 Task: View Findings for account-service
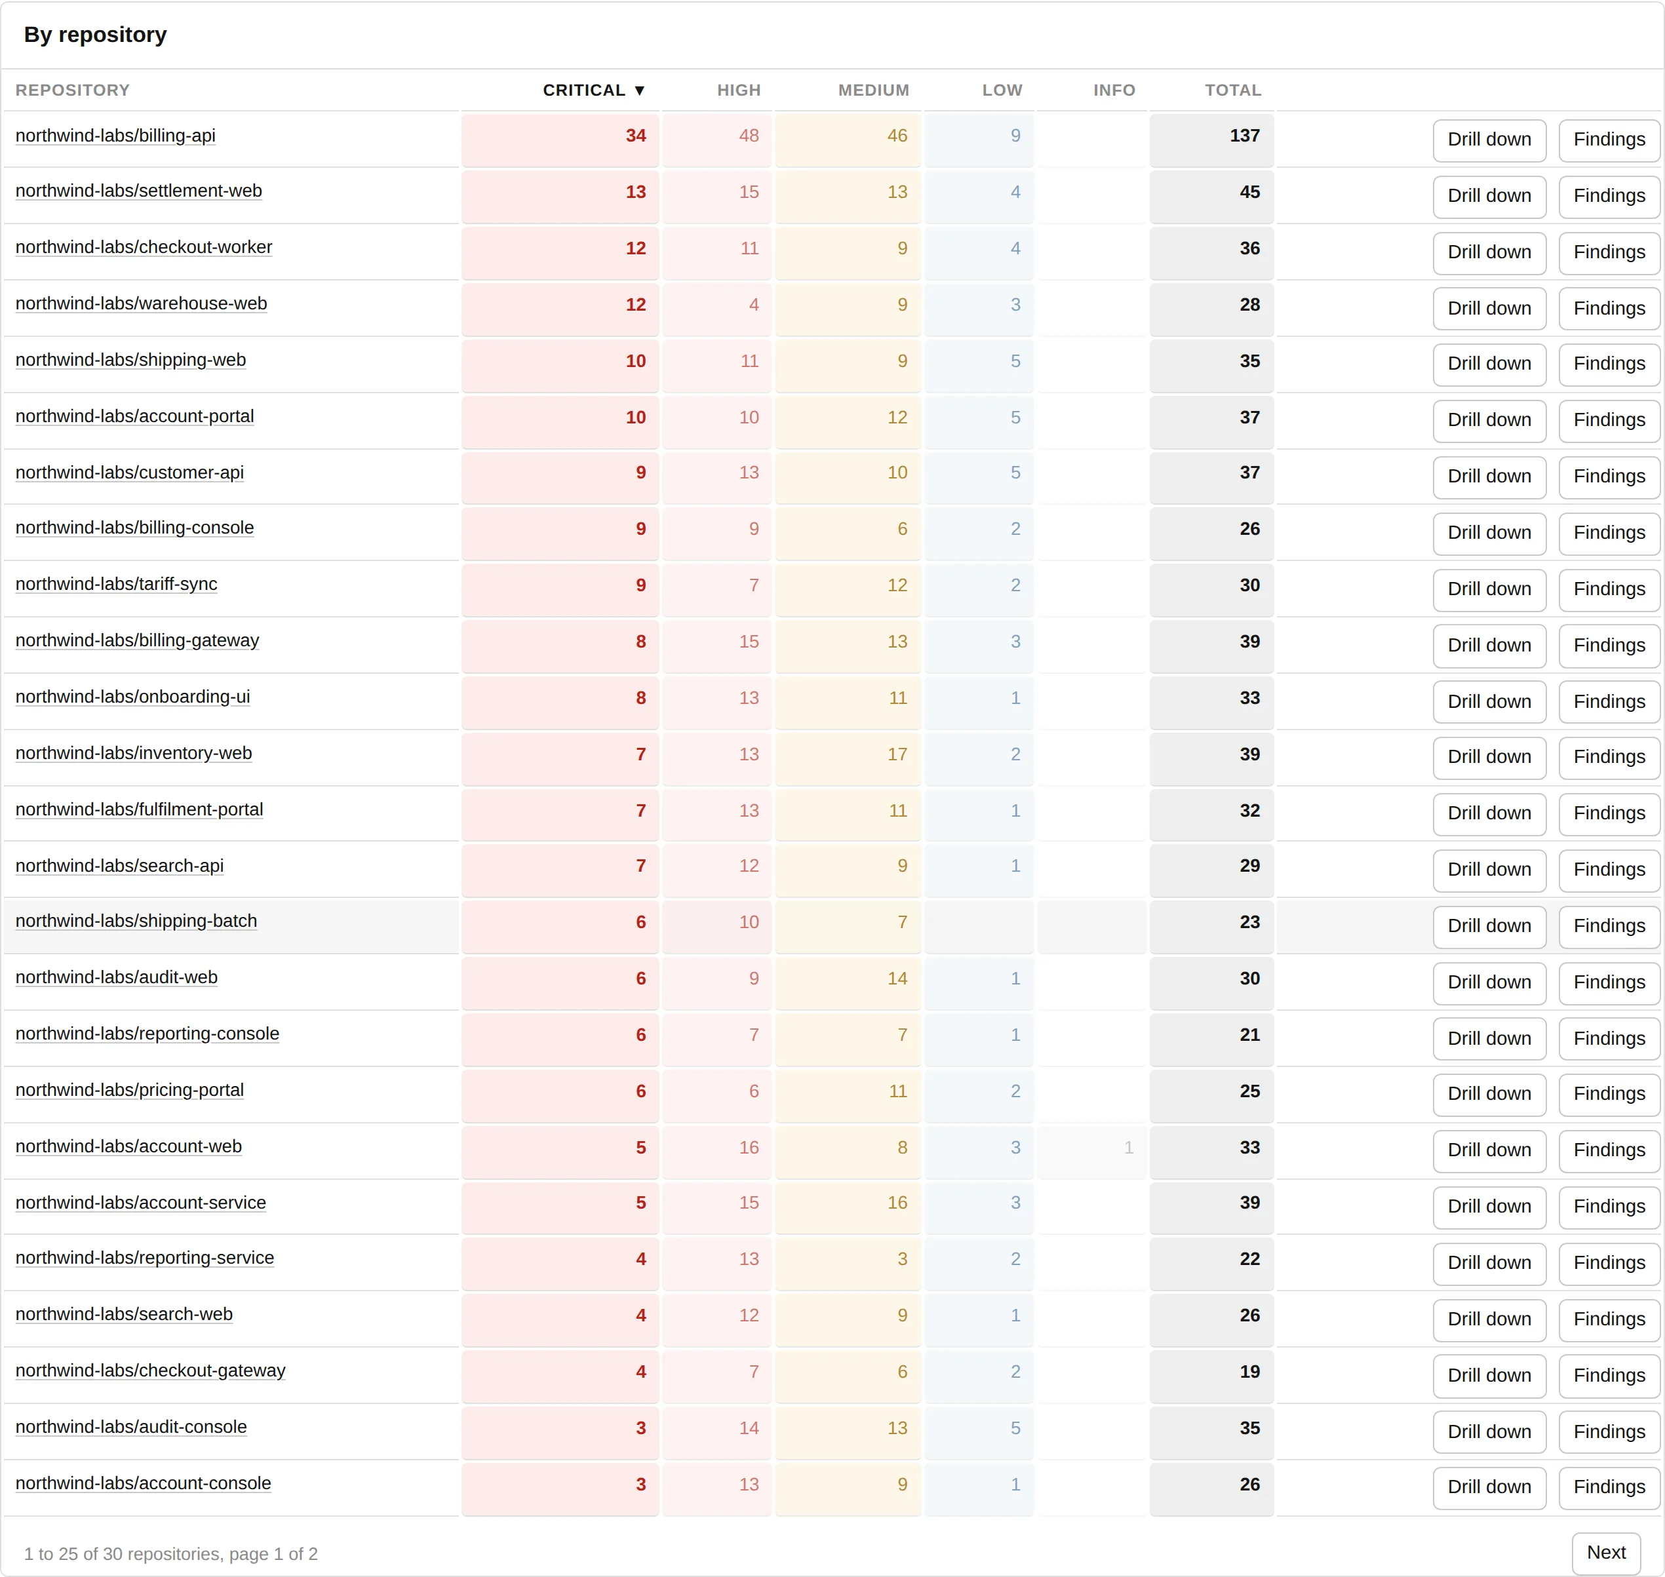click(x=1609, y=1207)
